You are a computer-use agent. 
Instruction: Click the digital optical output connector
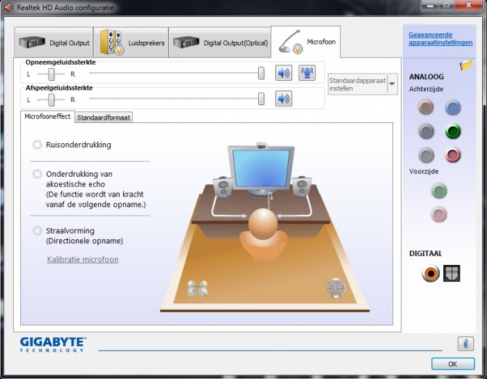pos(452,273)
